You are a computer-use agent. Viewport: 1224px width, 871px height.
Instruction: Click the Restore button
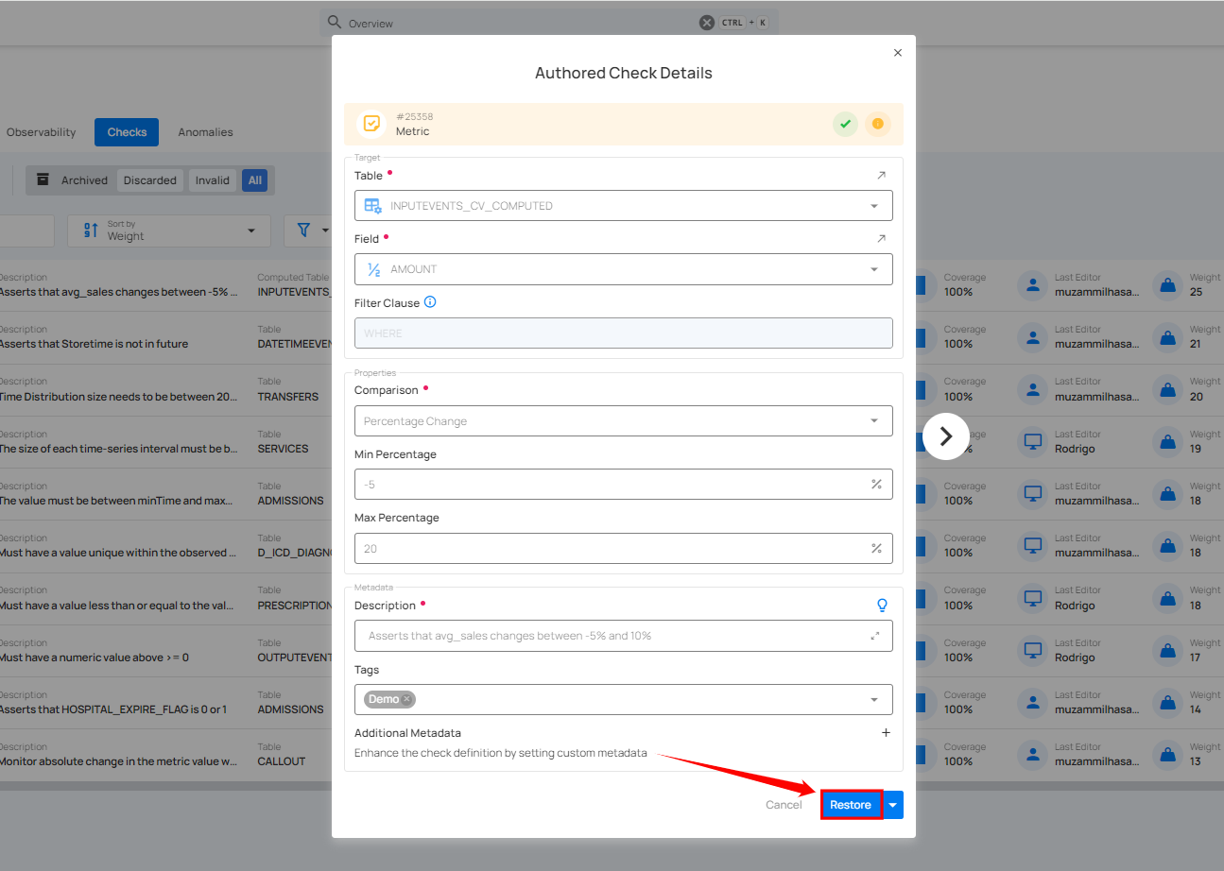click(x=851, y=805)
